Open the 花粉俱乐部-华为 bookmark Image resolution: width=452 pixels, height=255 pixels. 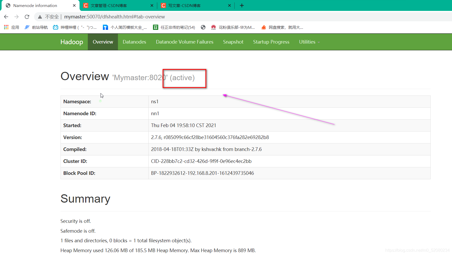(x=233, y=27)
